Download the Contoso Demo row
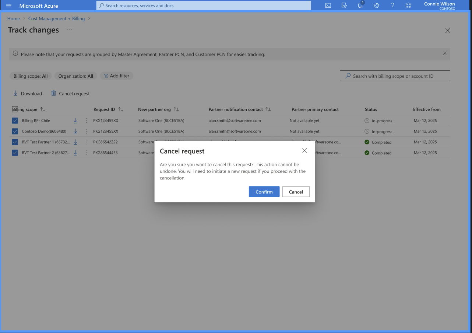 point(75,131)
